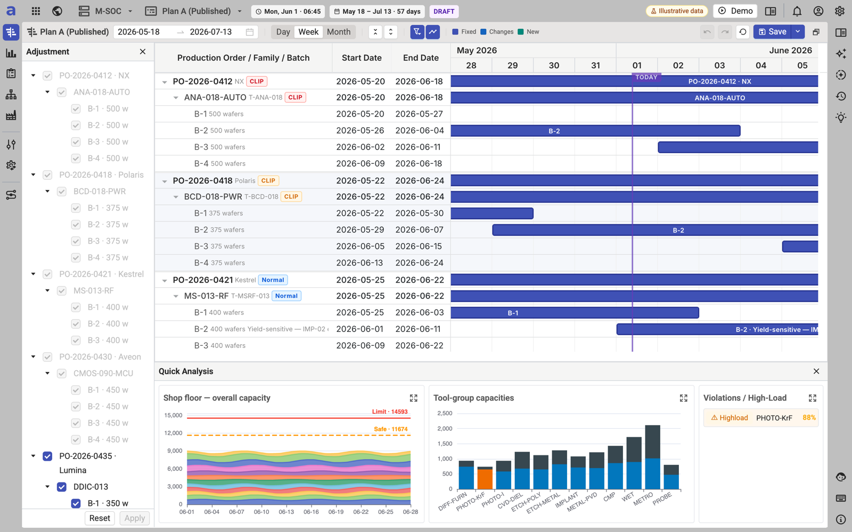Screen dimensions: 852x532
Task: Open the apps grid launcher
Action: click(x=36, y=11)
